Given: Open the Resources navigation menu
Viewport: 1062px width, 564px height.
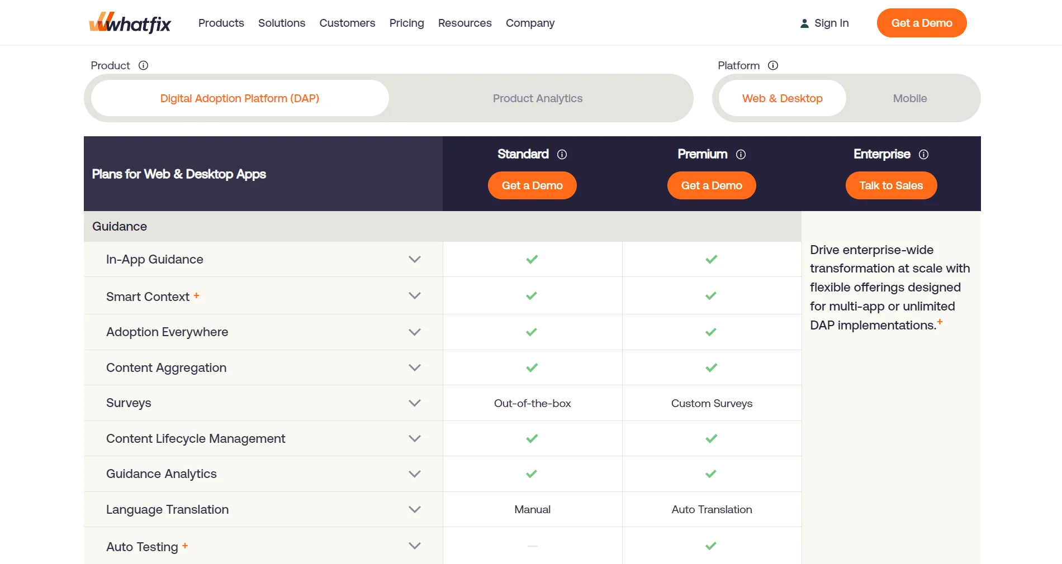Looking at the screenshot, I should pyautogui.click(x=464, y=23).
